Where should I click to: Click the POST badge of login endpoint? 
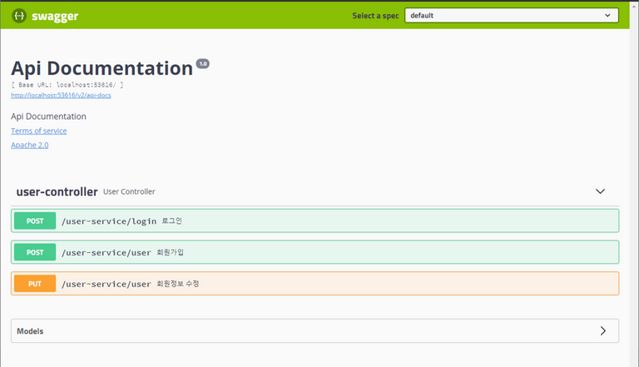(x=35, y=221)
